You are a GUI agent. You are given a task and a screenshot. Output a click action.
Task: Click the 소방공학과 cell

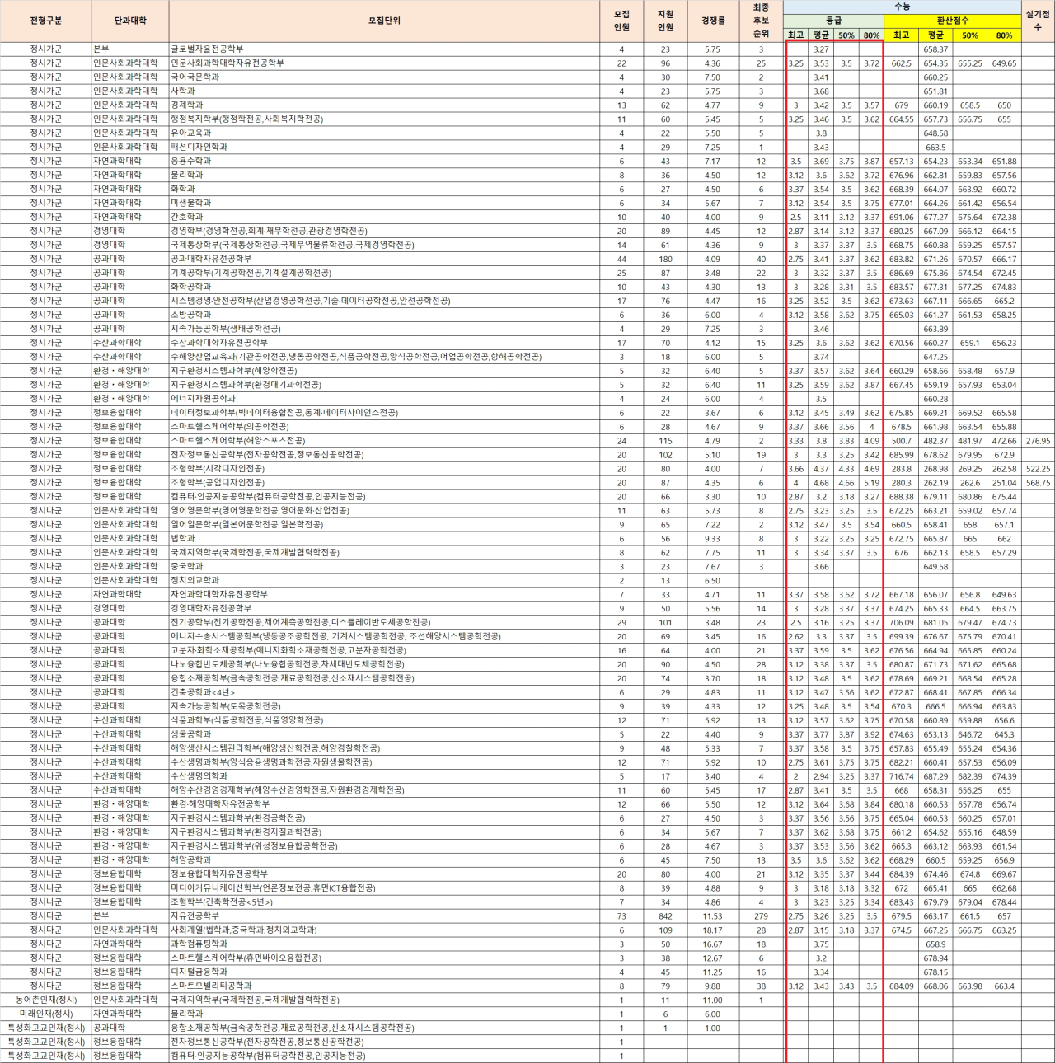[x=191, y=315]
